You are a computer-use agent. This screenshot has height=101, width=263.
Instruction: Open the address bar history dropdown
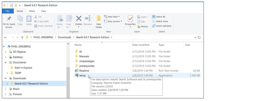pyautogui.click(x=195, y=38)
